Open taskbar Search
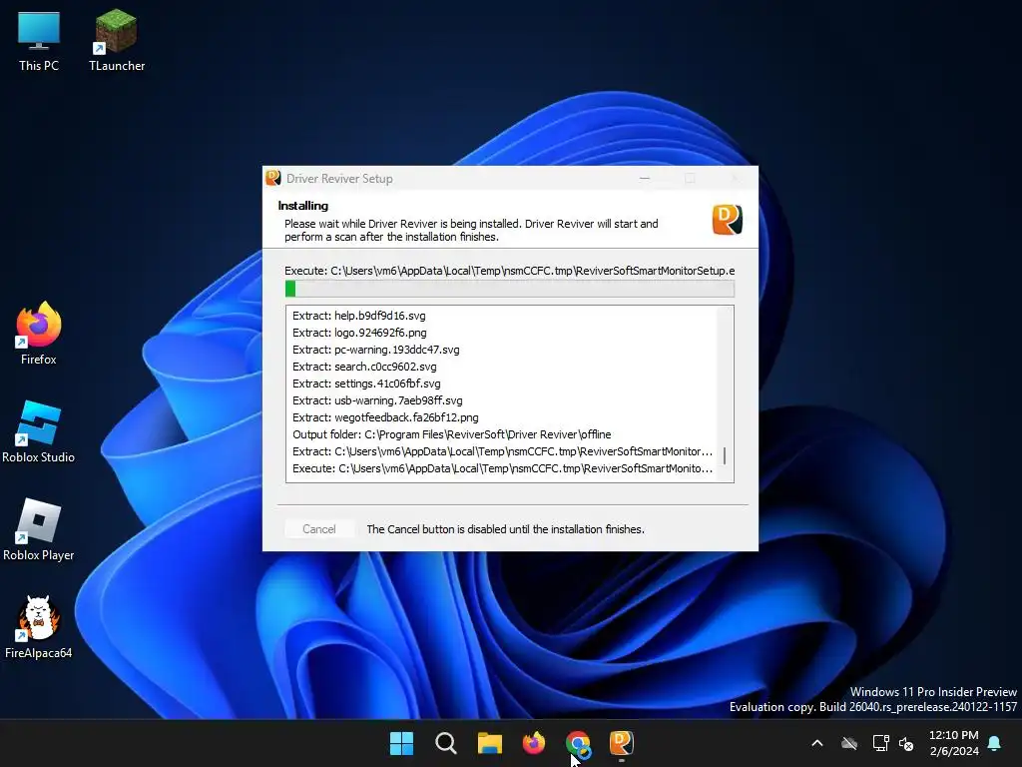The image size is (1022, 767). click(x=446, y=743)
